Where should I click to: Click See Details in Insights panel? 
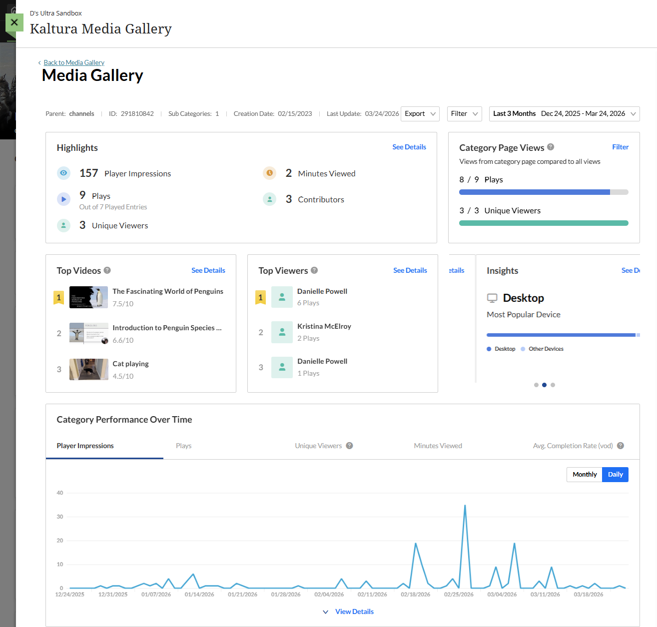tap(631, 270)
